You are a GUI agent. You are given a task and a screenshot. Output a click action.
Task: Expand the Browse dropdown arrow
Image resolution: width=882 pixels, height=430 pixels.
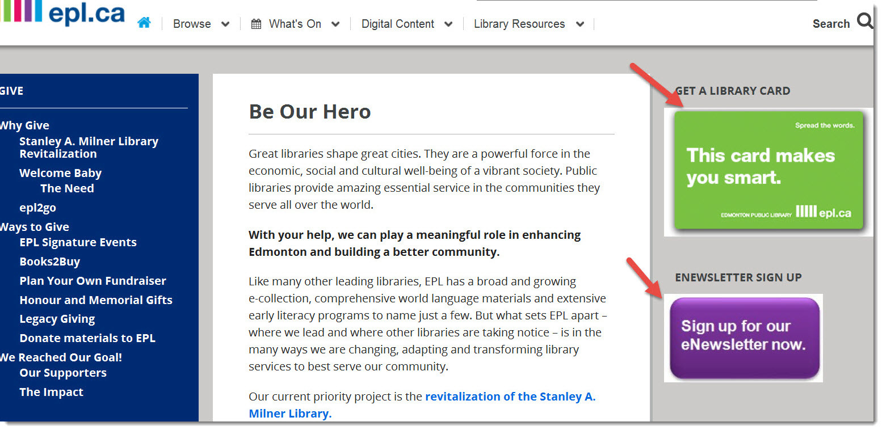(225, 24)
